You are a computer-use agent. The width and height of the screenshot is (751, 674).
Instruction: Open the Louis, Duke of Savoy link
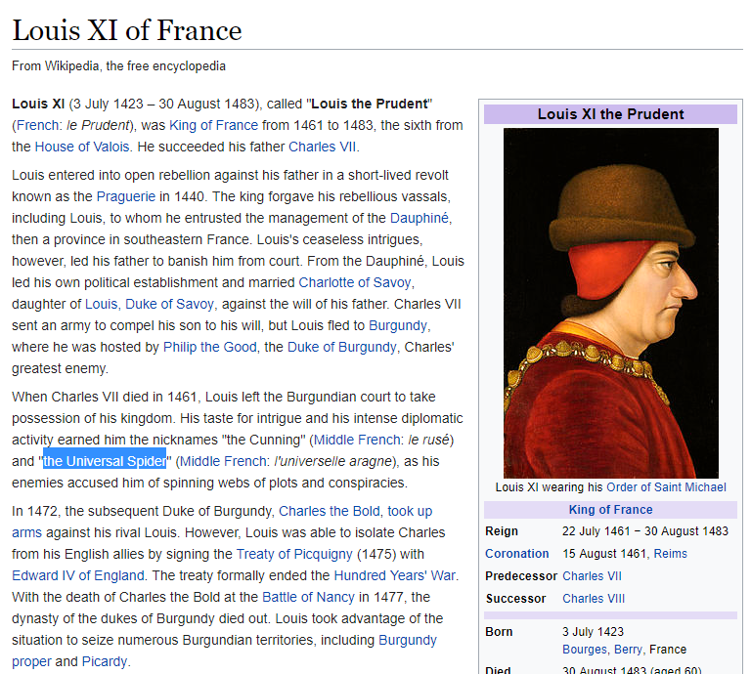click(150, 304)
